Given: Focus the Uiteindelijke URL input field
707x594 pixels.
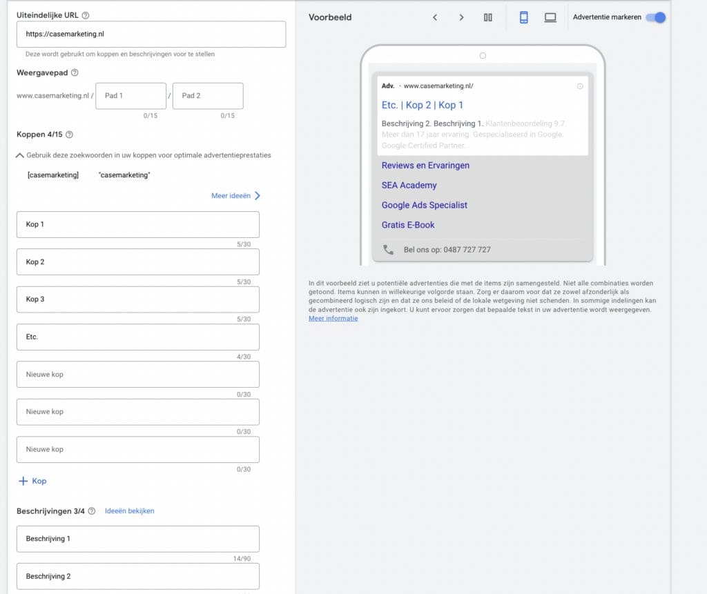Looking at the screenshot, I should [x=151, y=34].
